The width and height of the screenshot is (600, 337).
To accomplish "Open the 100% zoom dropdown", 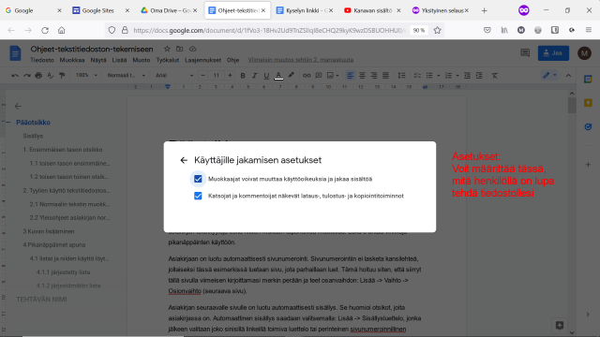I will (86, 75).
